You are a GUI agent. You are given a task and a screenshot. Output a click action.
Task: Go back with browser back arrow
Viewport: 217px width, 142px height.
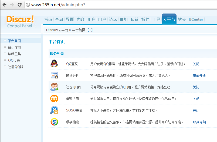tap(4, 5)
